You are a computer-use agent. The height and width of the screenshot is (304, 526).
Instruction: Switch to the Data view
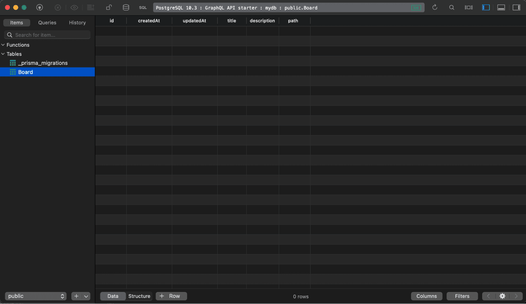(113, 296)
